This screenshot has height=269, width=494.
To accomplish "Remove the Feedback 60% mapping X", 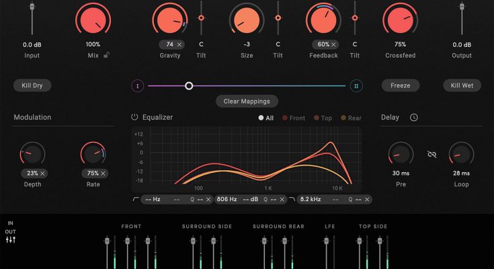I will [333, 44].
